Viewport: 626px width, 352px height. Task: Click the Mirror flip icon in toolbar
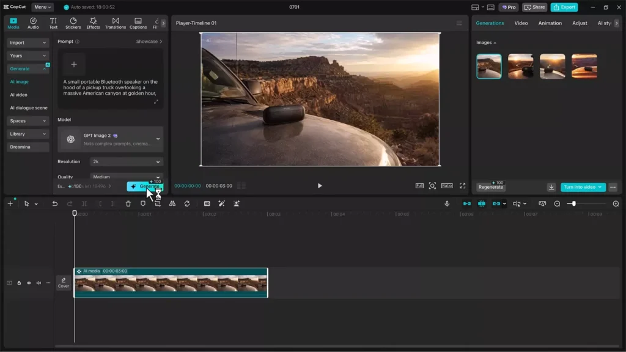coord(172,204)
